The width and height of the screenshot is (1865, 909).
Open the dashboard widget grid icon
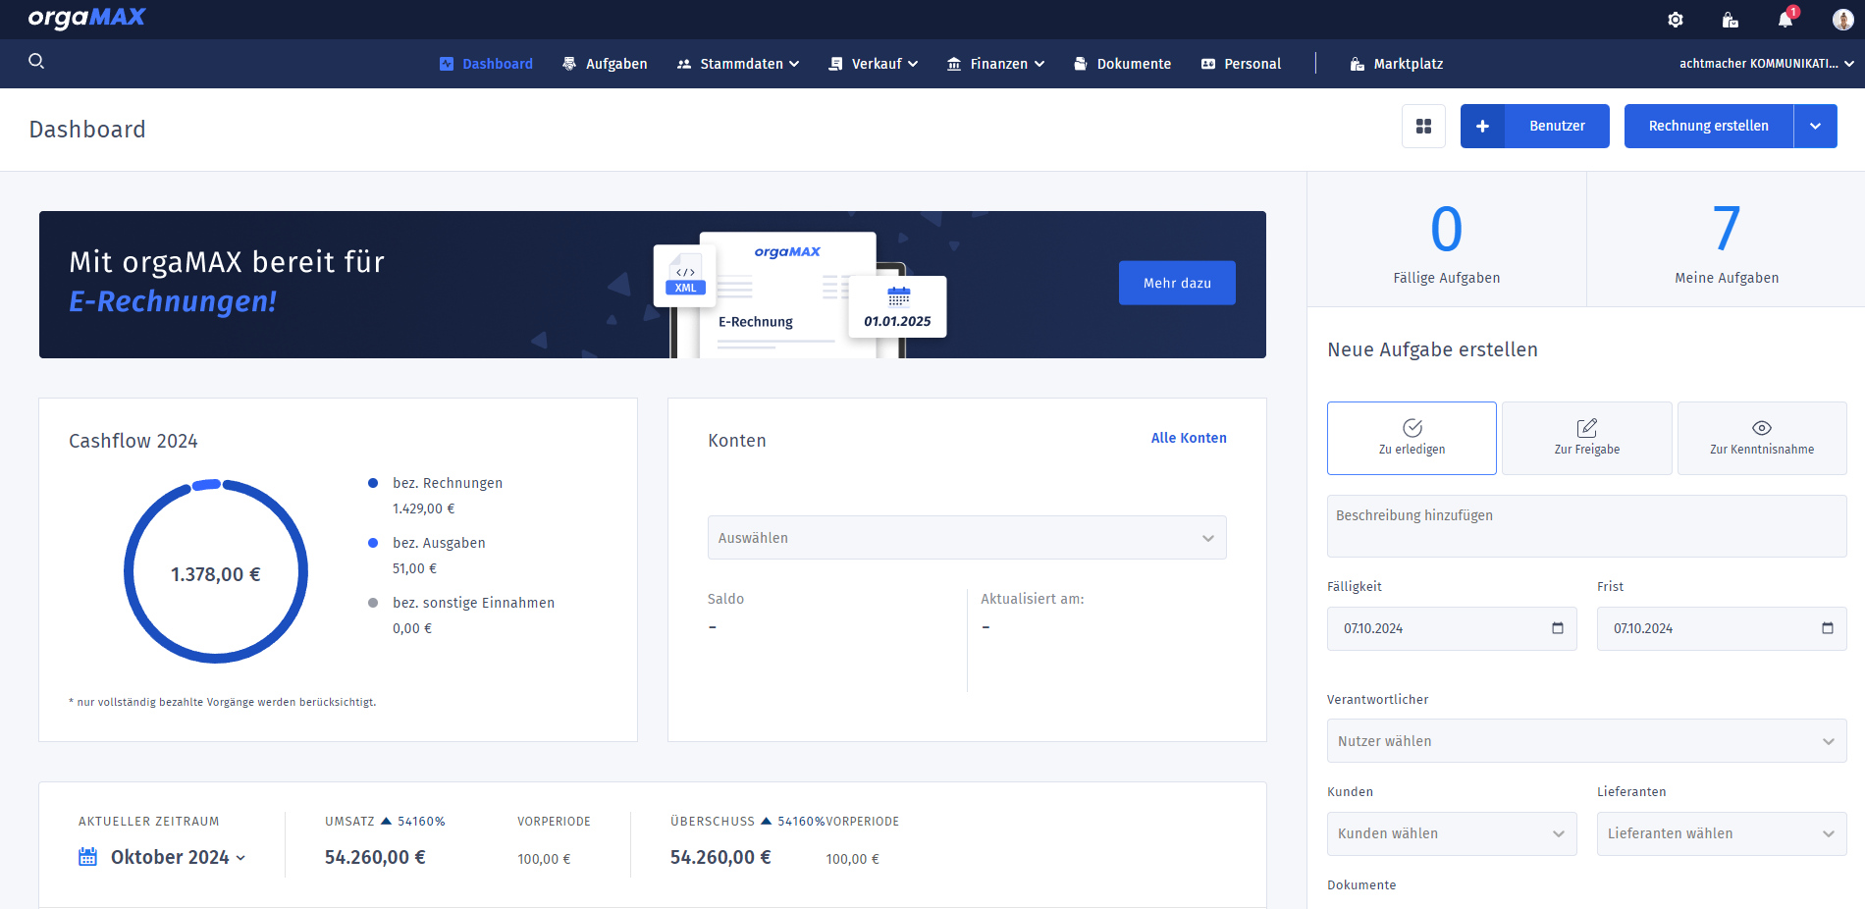[1423, 126]
